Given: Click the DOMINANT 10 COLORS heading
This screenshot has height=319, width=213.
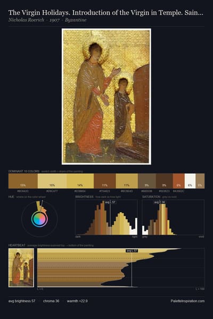Looking at the screenshot, I should click(24, 171).
